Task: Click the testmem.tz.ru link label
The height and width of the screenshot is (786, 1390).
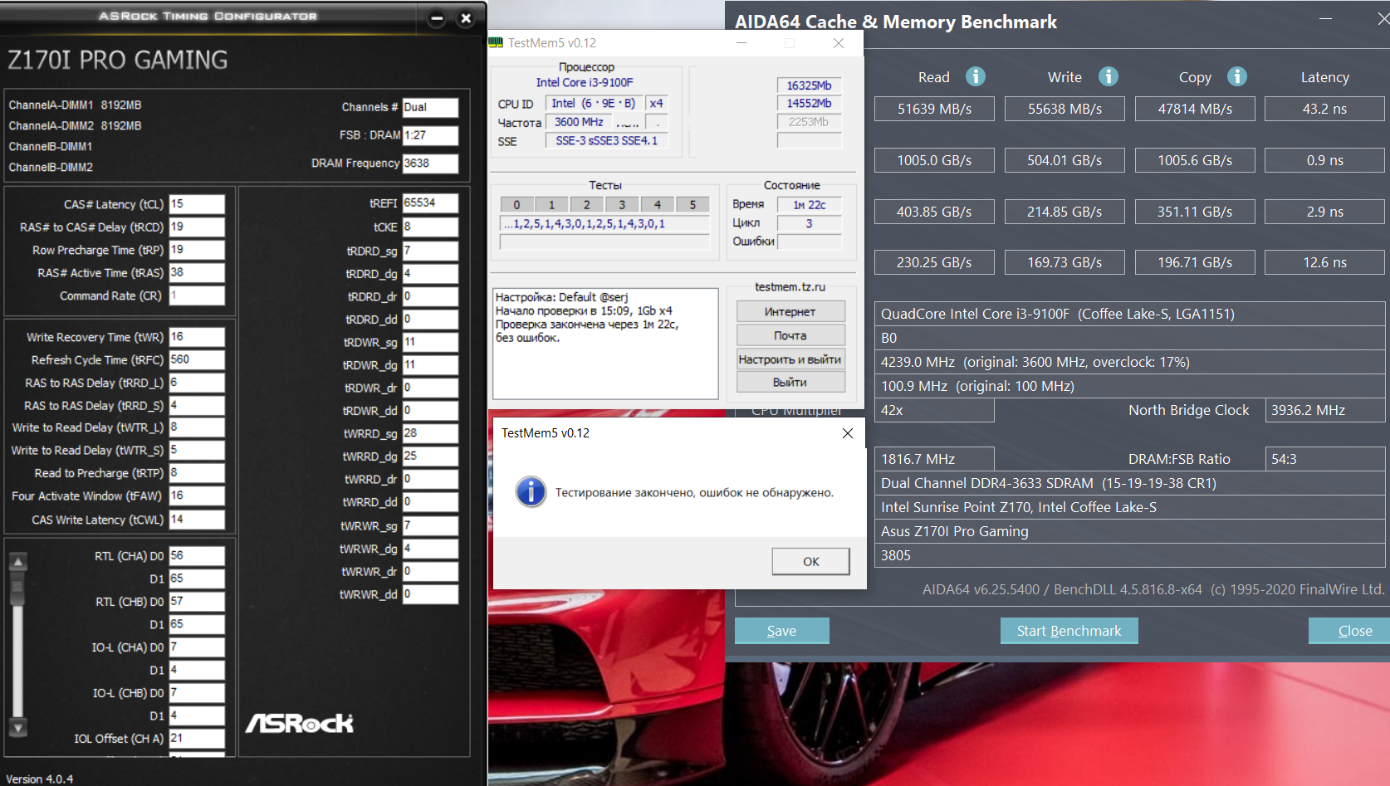Action: pos(790,287)
